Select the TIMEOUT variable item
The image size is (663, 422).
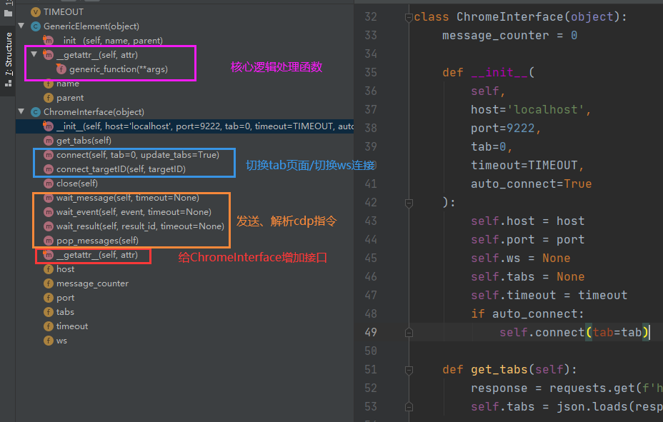[64, 12]
